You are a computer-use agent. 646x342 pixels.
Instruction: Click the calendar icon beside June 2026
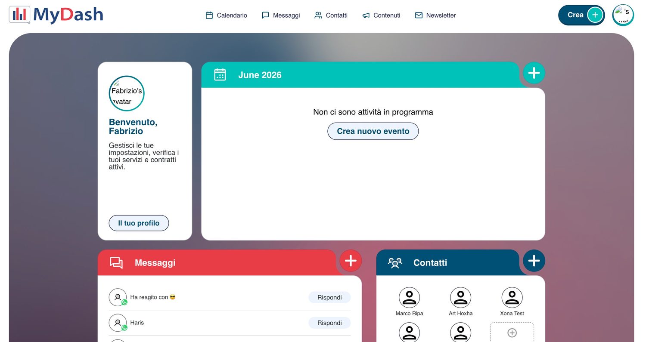click(x=220, y=74)
